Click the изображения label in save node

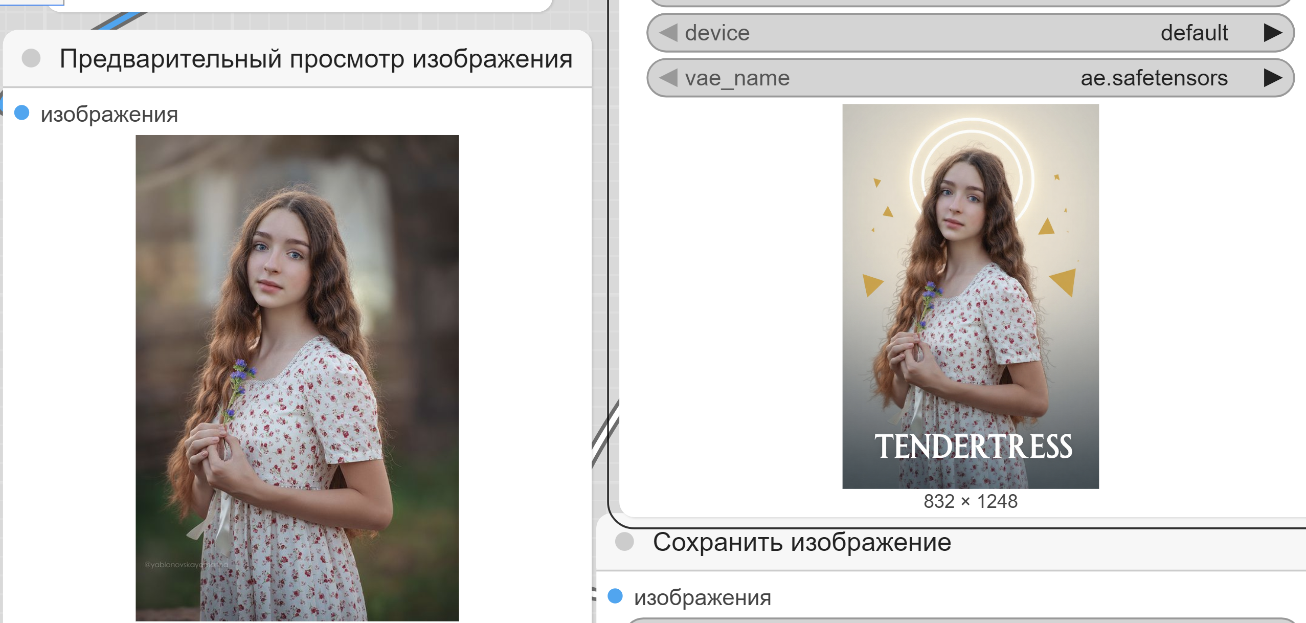pyautogui.click(x=702, y=597)
